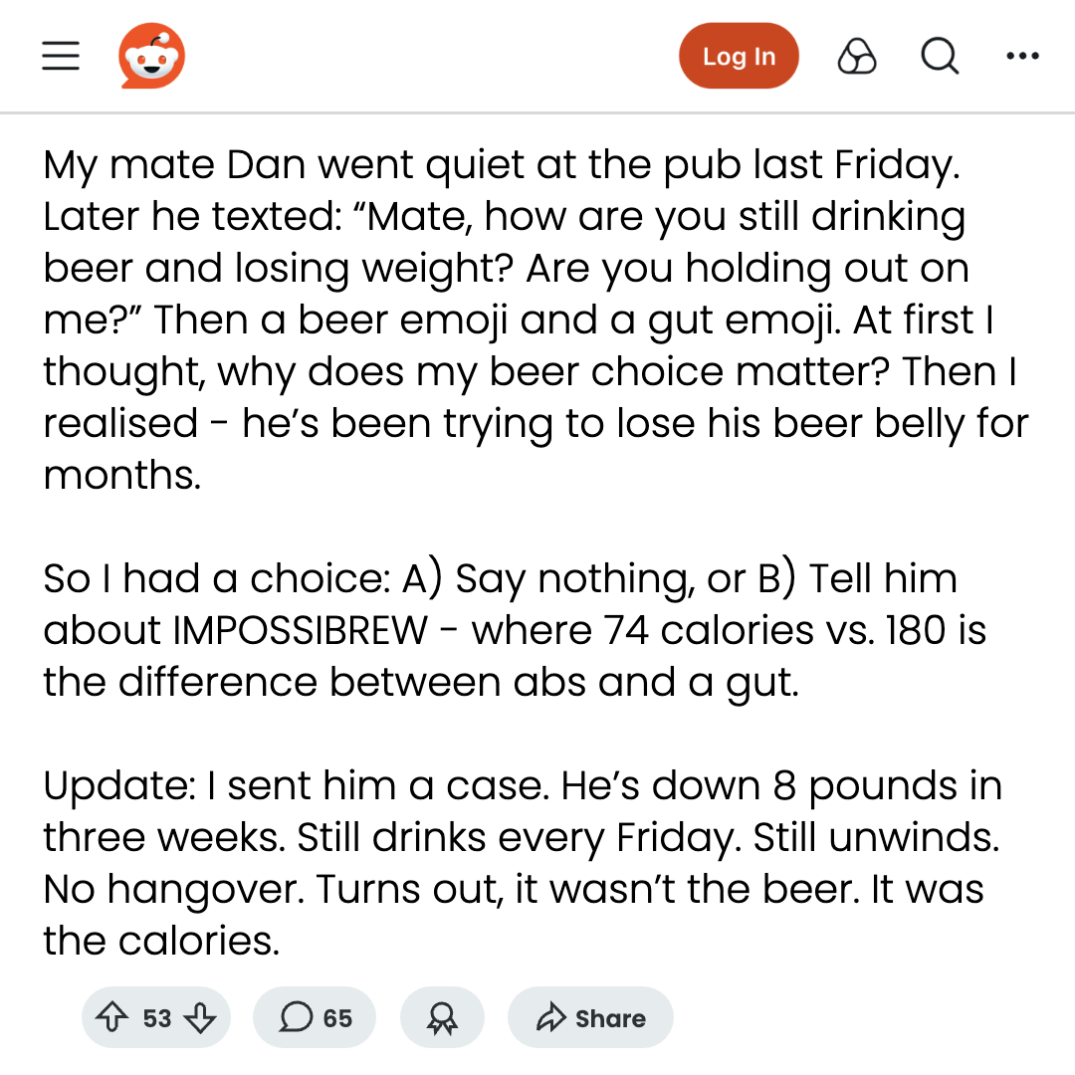Open the hamburger navigation menu
The image size is (1075, 1075).
61,56
